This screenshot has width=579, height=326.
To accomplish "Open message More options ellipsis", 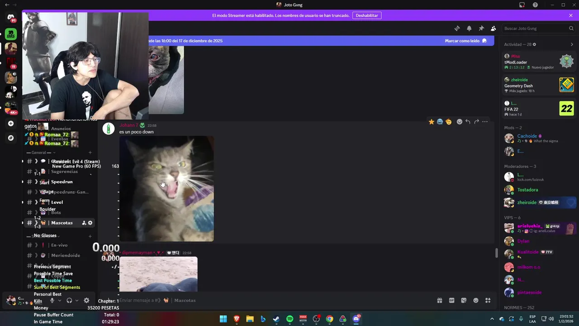I will coord(485,122).
